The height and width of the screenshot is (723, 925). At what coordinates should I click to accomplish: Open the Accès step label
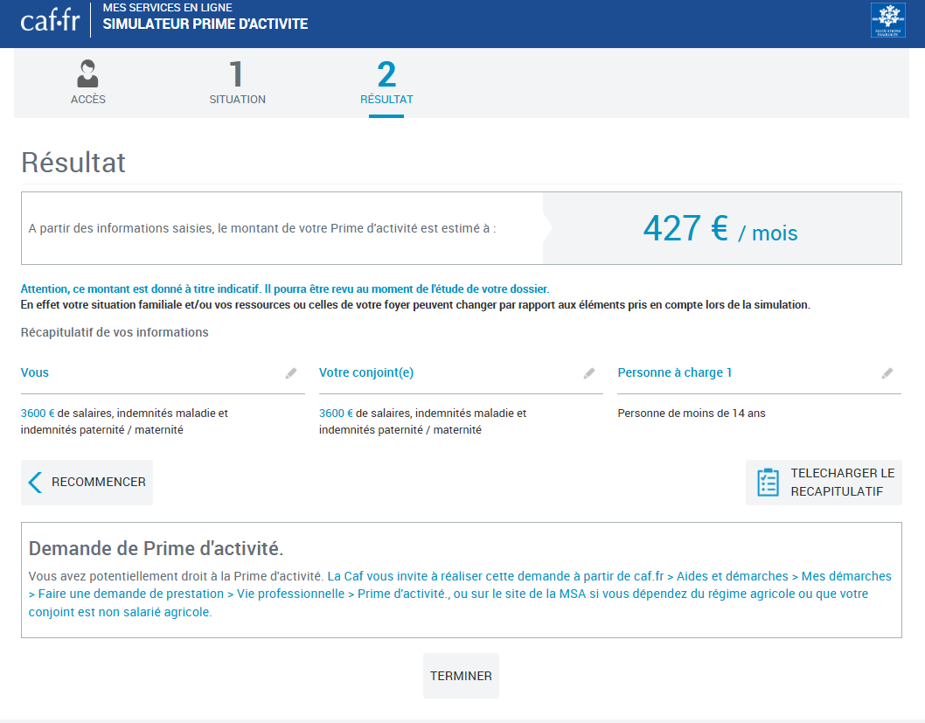[x=88, y=100]
